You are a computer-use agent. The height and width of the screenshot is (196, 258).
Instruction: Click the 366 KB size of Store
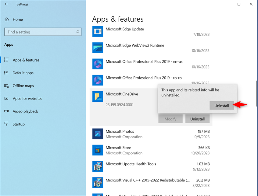coord(204,148)
